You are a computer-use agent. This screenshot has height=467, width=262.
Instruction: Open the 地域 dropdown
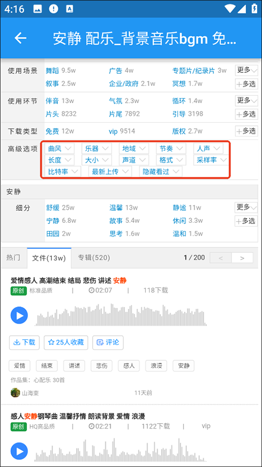(134, 148)
